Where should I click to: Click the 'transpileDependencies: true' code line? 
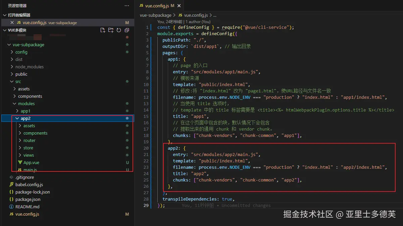(x=198, y=199)
